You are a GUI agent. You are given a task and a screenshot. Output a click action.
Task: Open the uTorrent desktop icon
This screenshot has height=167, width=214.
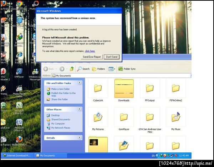click(4, 107)
